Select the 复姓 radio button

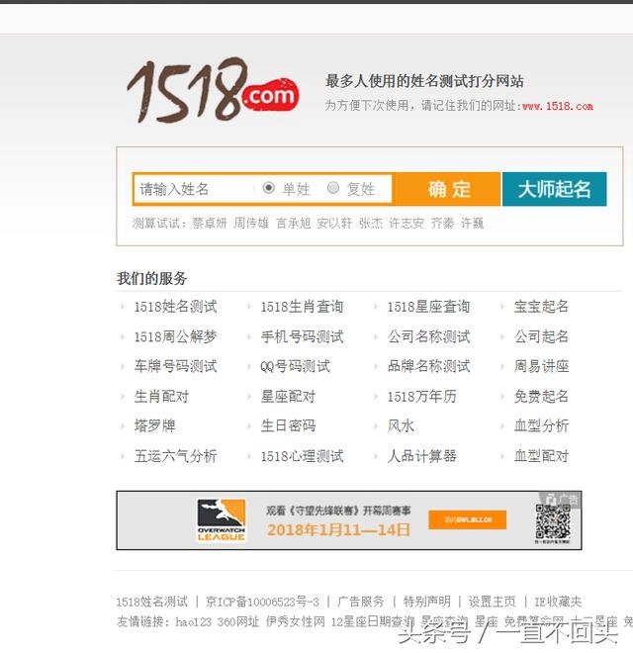tap(333, 188)
